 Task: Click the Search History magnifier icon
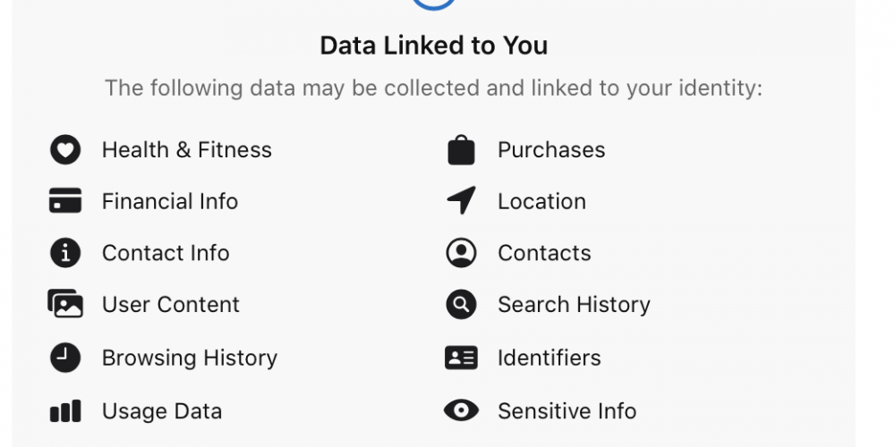click(461, 305)
